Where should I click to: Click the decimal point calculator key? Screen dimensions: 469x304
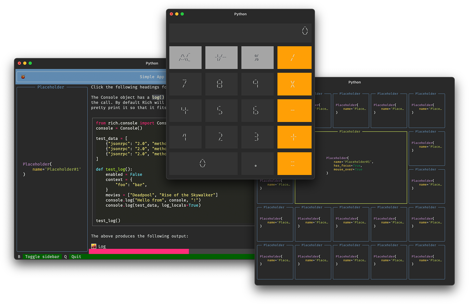257,163
